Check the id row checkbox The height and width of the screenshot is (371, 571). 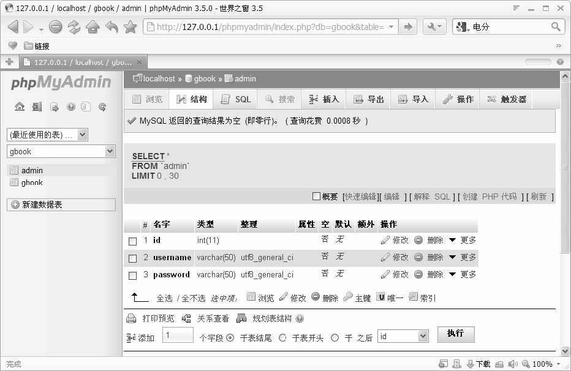click(132, 241)
